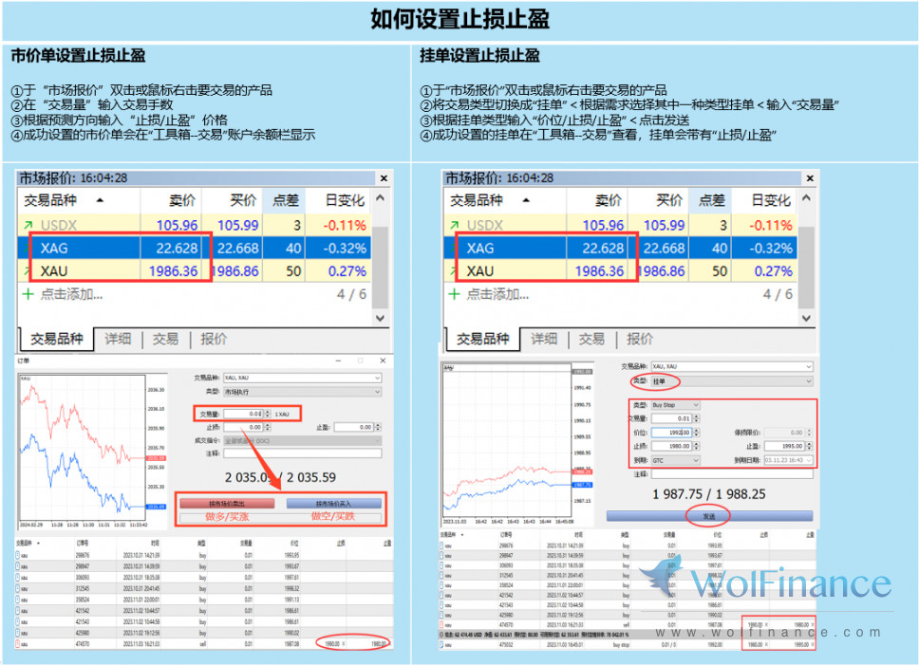Screen dimensions: 919x665
Task: Switch to 报价 tab in right Market Watch
Action: pyautogui.click(x=640, y=339)
